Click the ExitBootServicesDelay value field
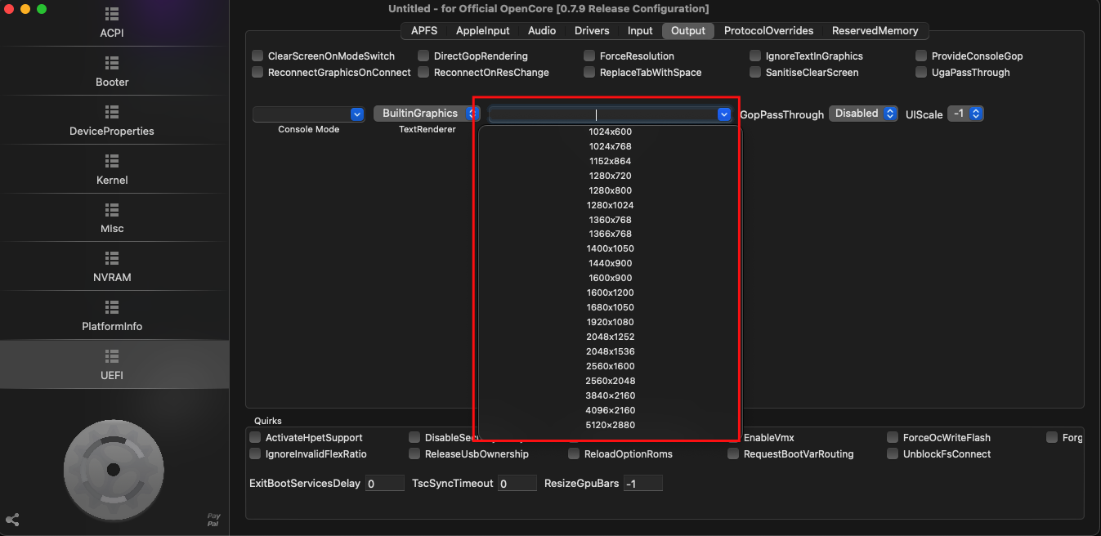This screenshot has height=536, width=1101. pyautogui.click(x=384, y=484)
